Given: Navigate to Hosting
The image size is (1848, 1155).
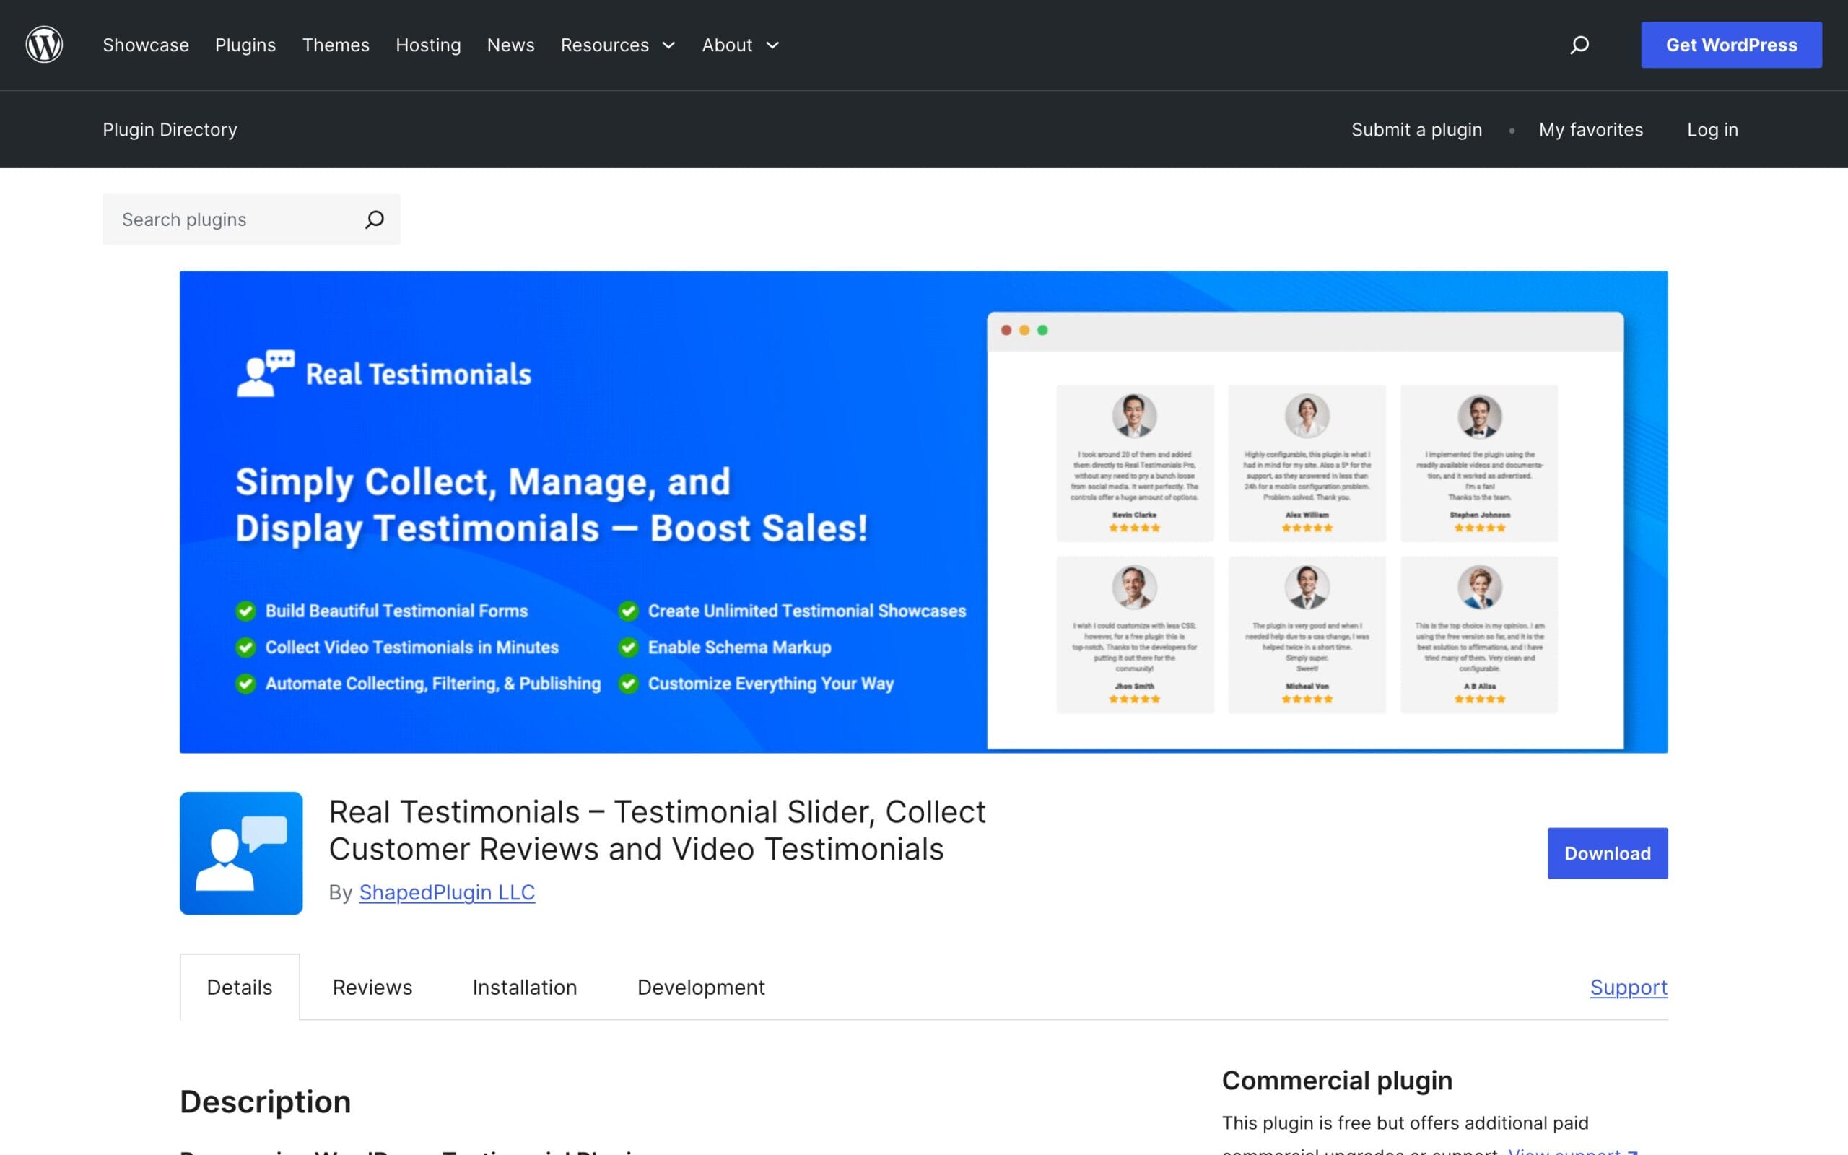Looking at the screenshot, I should click(428, 45).
